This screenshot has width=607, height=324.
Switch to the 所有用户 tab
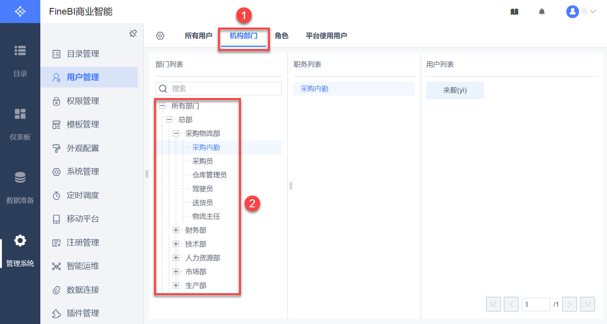click(x=198, y=36)
